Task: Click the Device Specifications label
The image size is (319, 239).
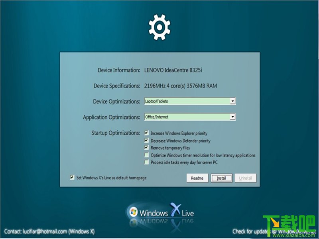Action: pyautogui.click(x=117, y=86)
